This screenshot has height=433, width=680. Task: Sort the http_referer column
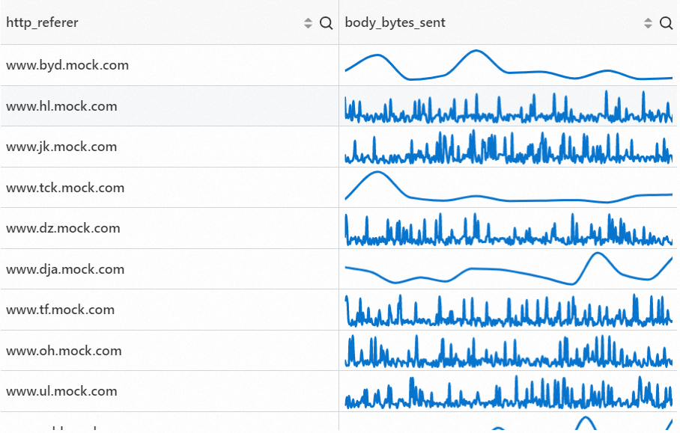[x=308, y=23]
